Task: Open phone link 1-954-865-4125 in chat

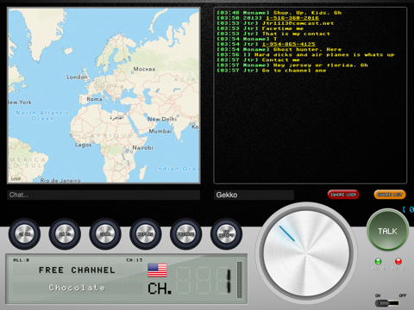Action: [x=288, y=44]
